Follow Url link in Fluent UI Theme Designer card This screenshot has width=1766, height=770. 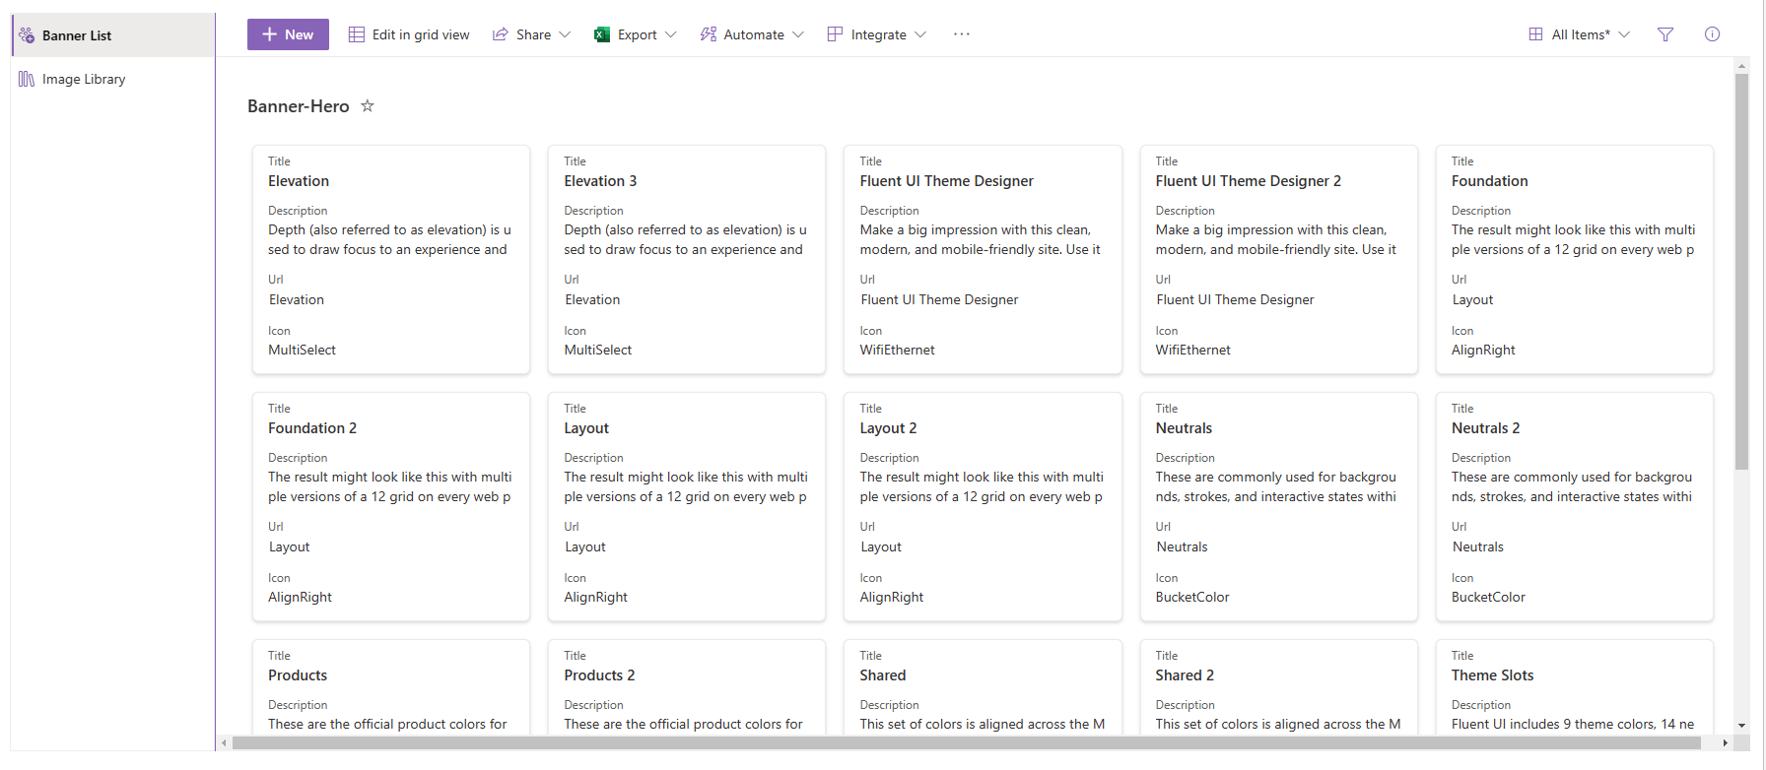(939, 299)
